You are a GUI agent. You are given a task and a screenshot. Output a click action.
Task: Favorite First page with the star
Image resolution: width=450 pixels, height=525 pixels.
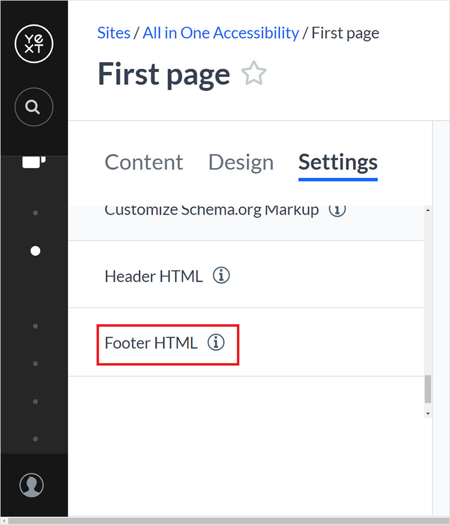[x=254, y=74]
